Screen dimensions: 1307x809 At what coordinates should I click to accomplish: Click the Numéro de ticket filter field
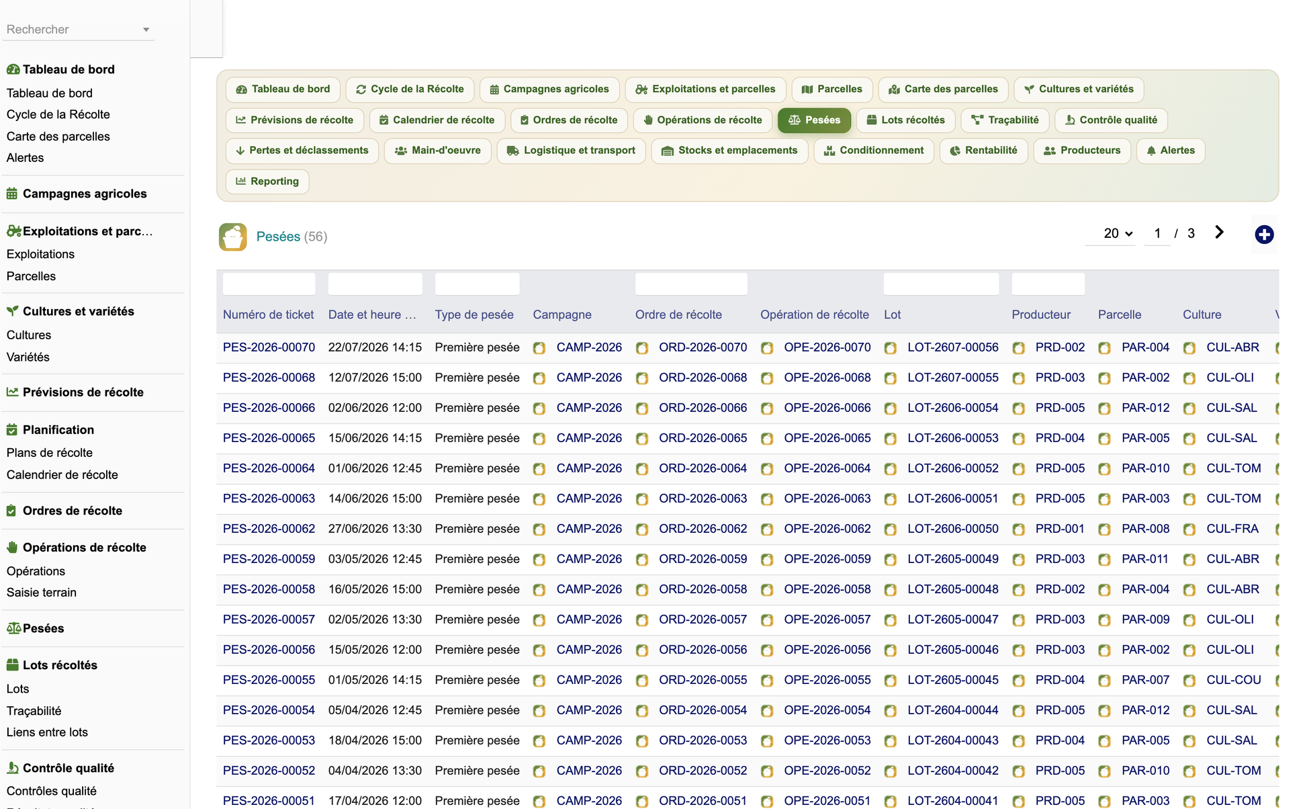point(269,284)
